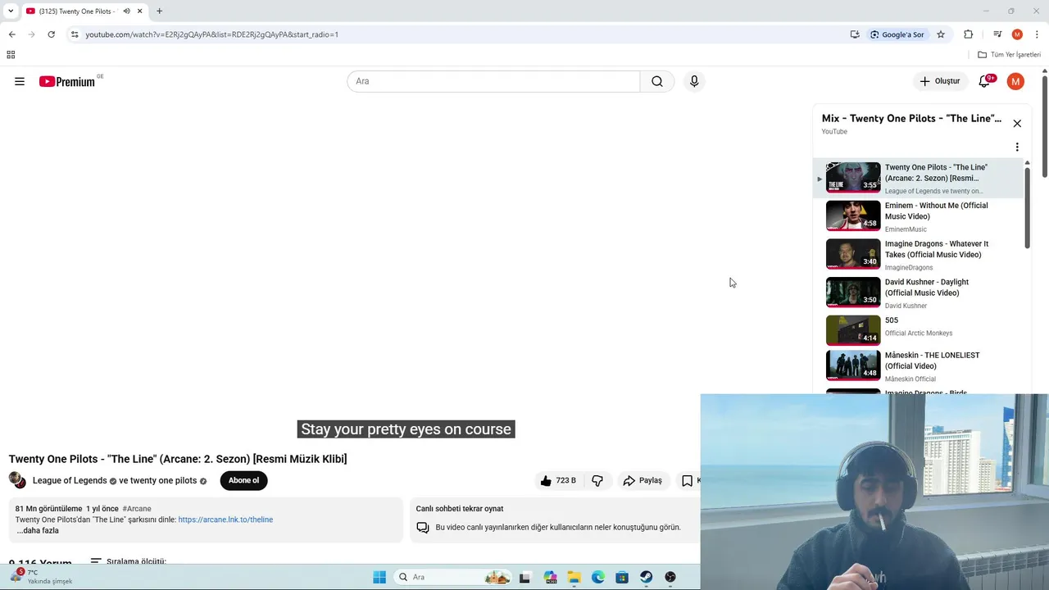
Task: Open the Chrome extensions puzzle icon
Action: pos(968,34)
